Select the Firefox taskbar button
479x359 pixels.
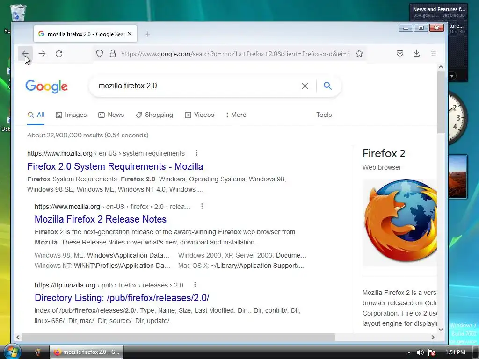[87, 352]
